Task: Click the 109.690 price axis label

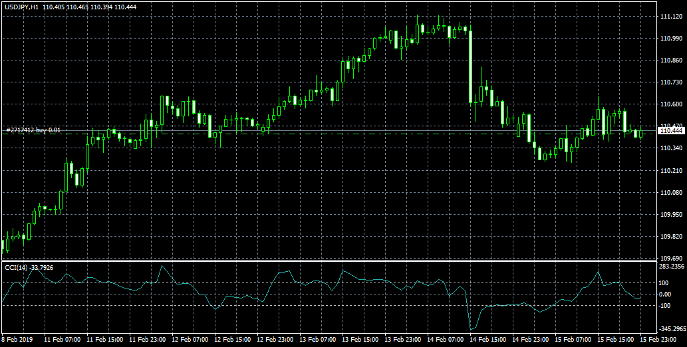Action: tap(670, 258)
